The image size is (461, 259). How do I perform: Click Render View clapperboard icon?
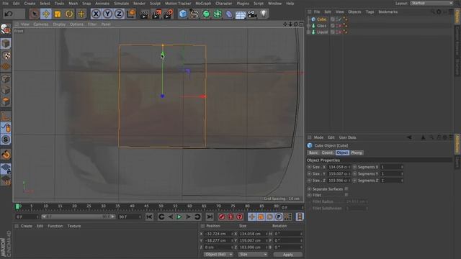click(144, 14)
